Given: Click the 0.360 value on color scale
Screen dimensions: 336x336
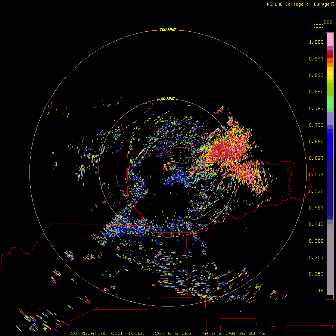Looking at the screenshot, I should coord(316,241).
